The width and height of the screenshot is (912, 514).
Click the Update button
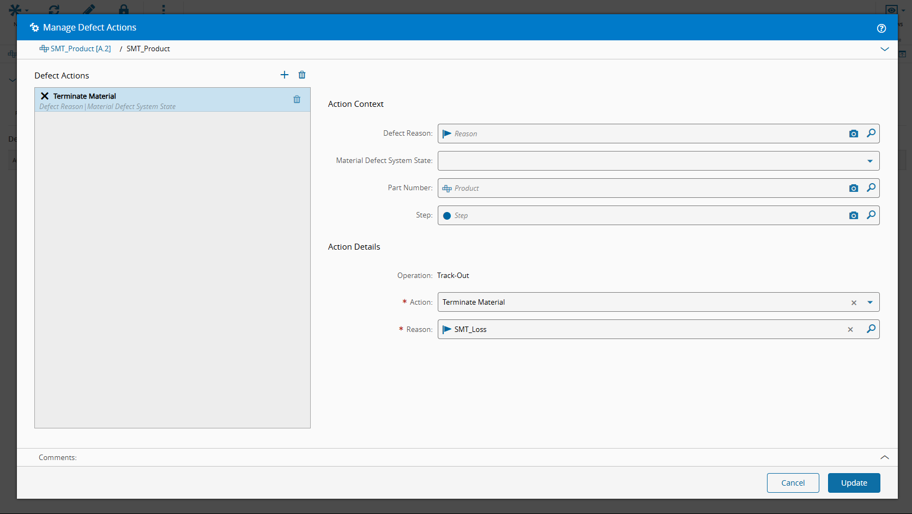pyautogui.click(x=854, y=483)
